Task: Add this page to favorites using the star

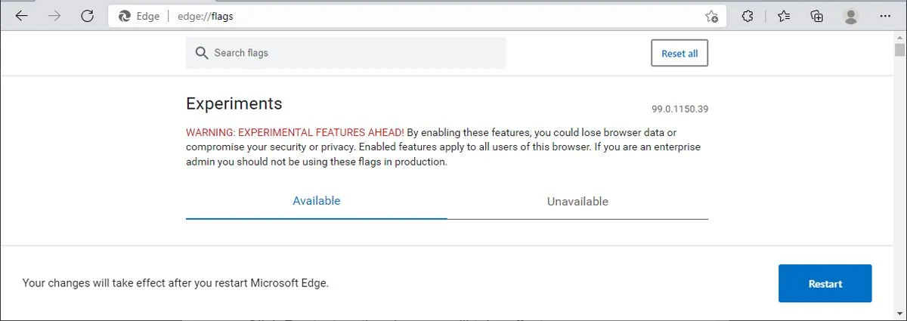Action: click(x=711, y=16)
